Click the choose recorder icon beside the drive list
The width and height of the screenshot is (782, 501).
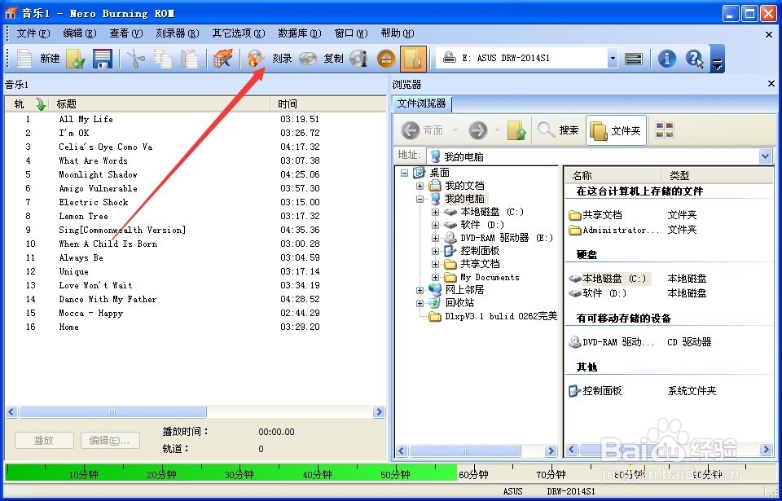pyautogui.click(x=634, y=59)
